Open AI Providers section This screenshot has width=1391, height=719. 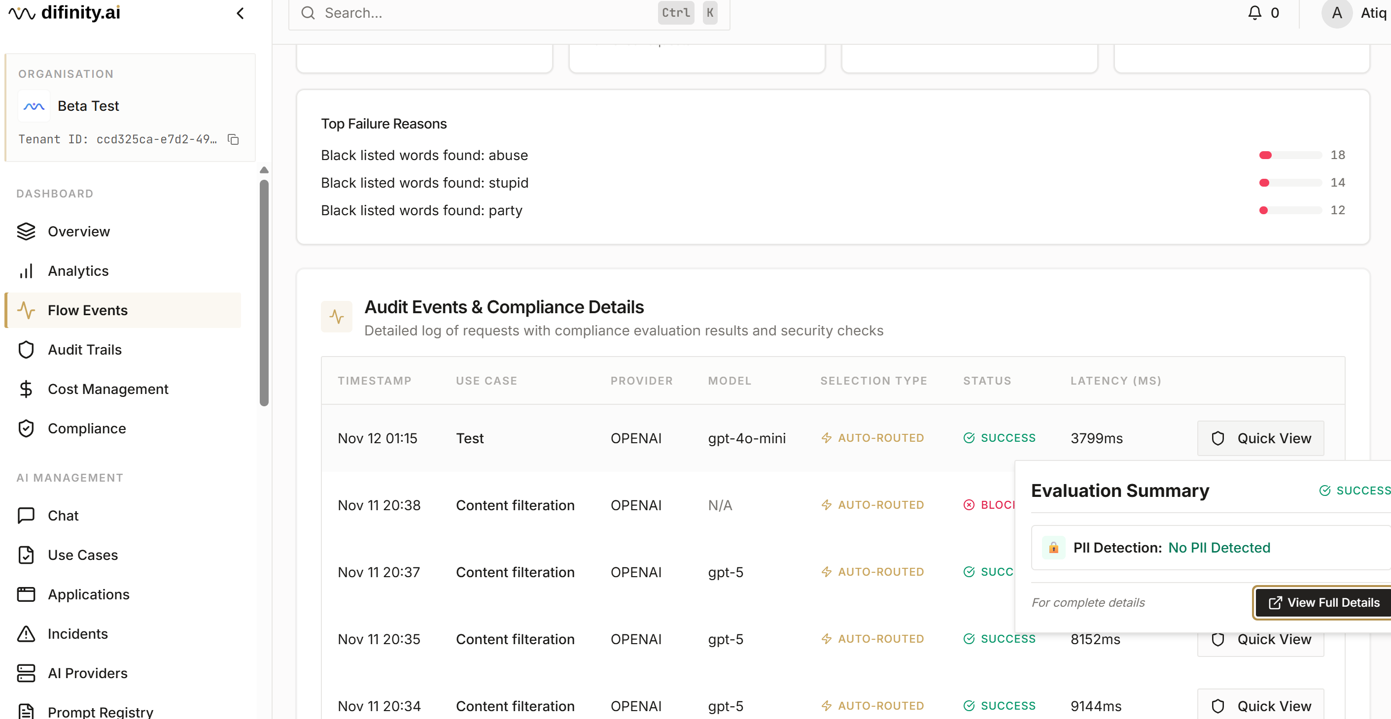click(x=87, y=673)
